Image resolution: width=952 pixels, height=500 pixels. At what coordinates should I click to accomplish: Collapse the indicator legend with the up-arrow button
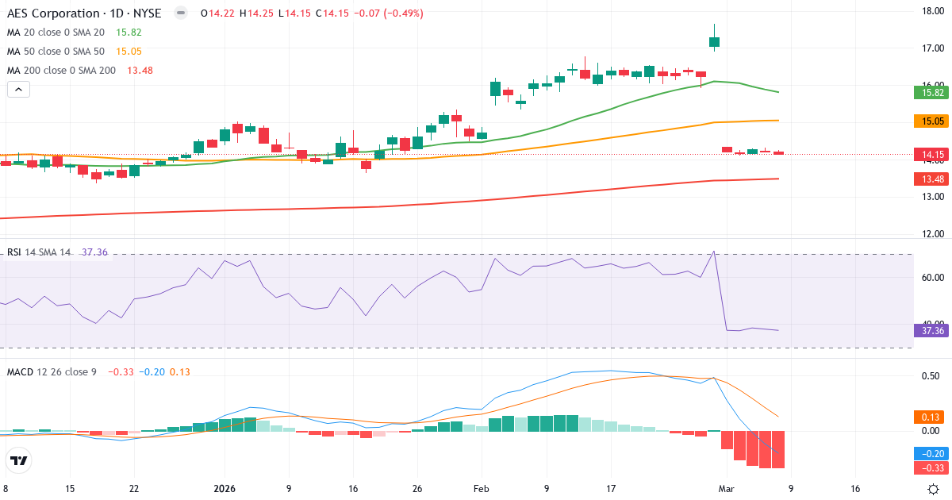tap(17, 89)
